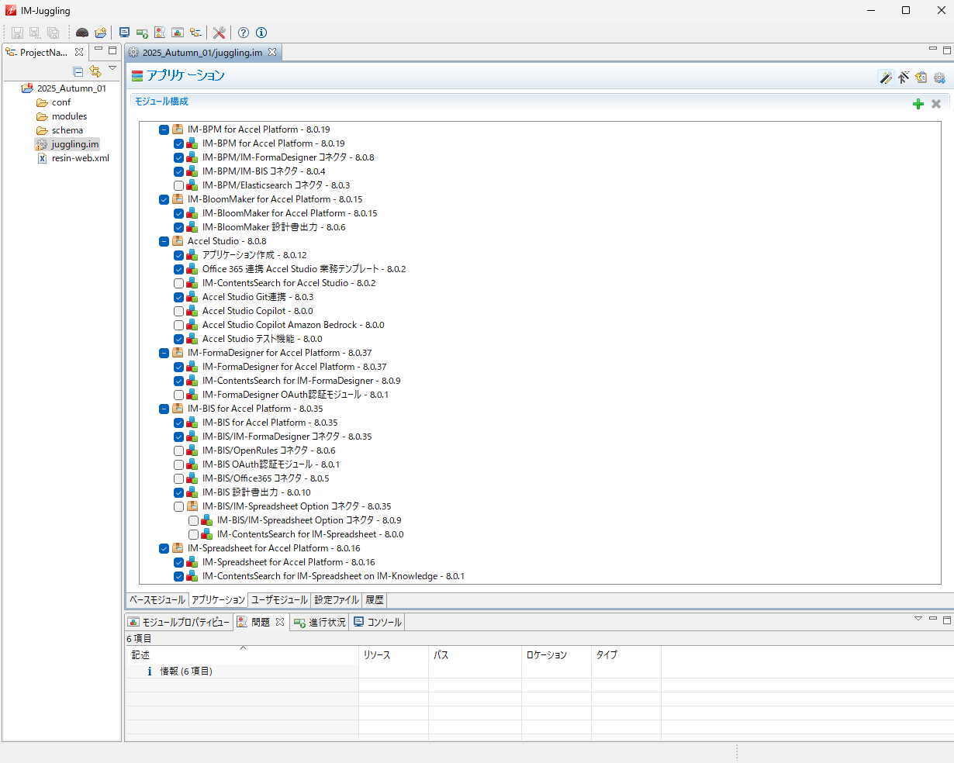This screenshot has width=954, height=763.
Task: Click the open-folder project icon in the toolbar
Action: pyautogui.click(x=101, y=33)
